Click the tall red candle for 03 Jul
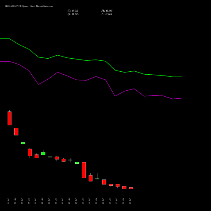The image size is (211, 211). coord(10,118)
